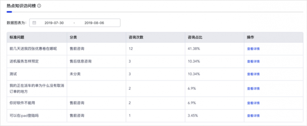
Task: View 查看详情 for 我的正在派车的单 question
Action: 253,89
